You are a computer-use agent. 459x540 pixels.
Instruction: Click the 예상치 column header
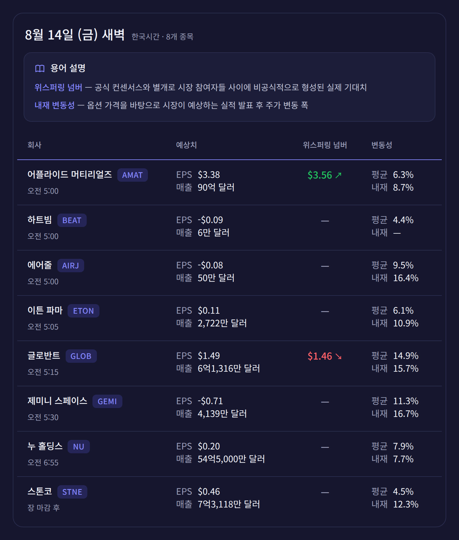186,145
